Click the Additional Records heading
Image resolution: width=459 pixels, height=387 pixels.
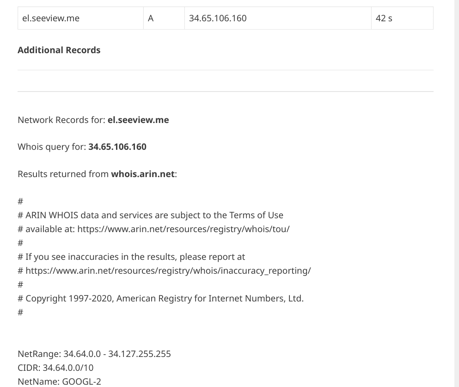[59, 50]
